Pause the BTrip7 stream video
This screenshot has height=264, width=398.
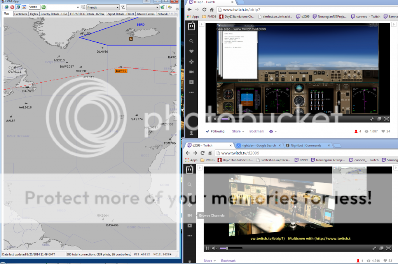[209, 119]
